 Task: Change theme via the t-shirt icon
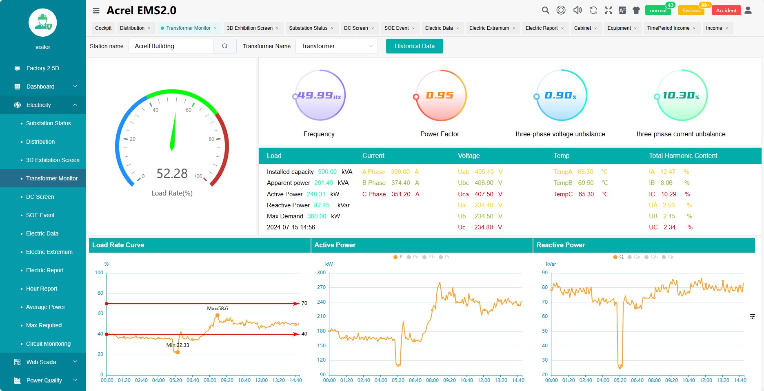point(636,10)
